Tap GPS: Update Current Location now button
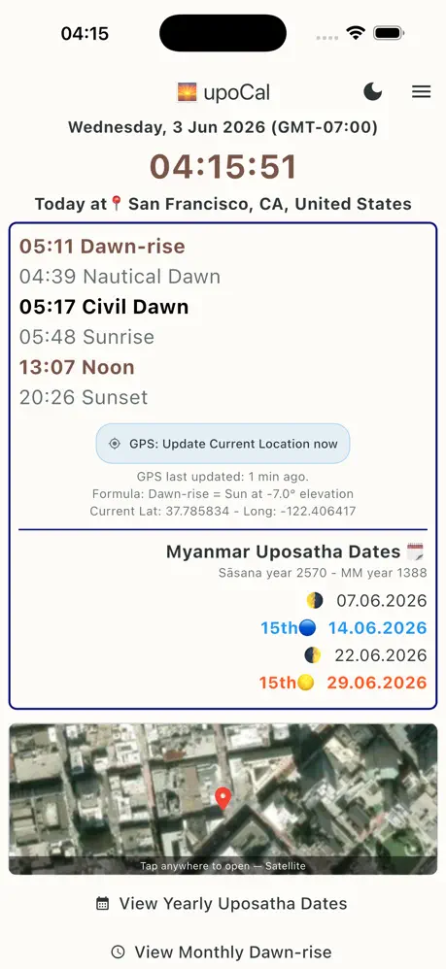Viewport: 446px width, 969px height. (x=223, y=444)
